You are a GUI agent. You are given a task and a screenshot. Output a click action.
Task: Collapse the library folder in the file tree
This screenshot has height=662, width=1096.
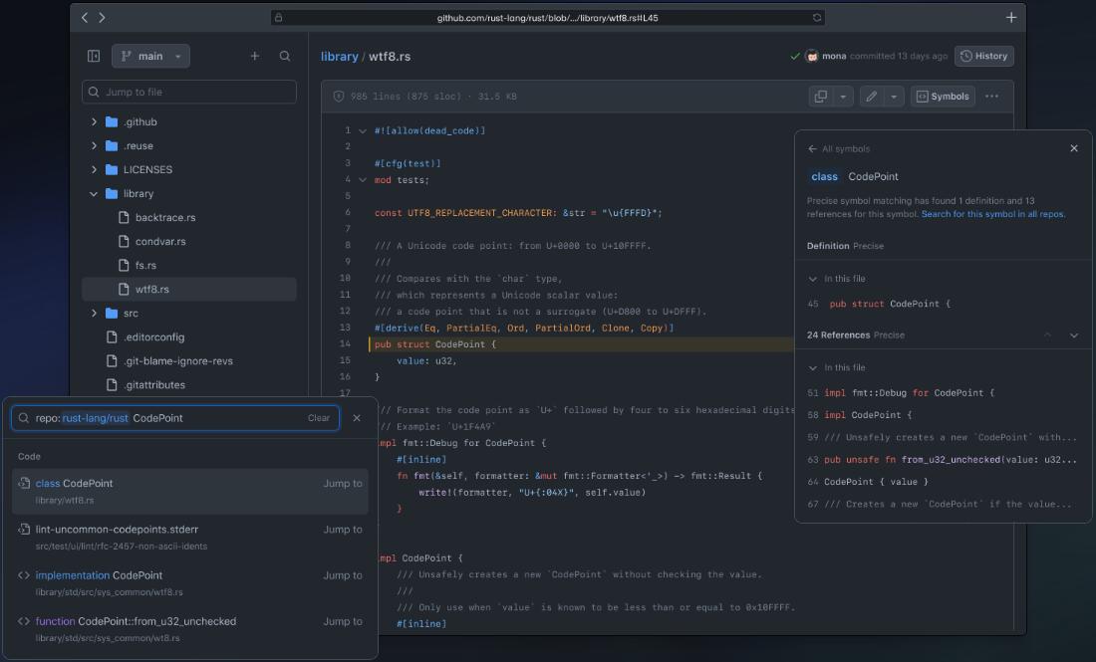(94, 194)
